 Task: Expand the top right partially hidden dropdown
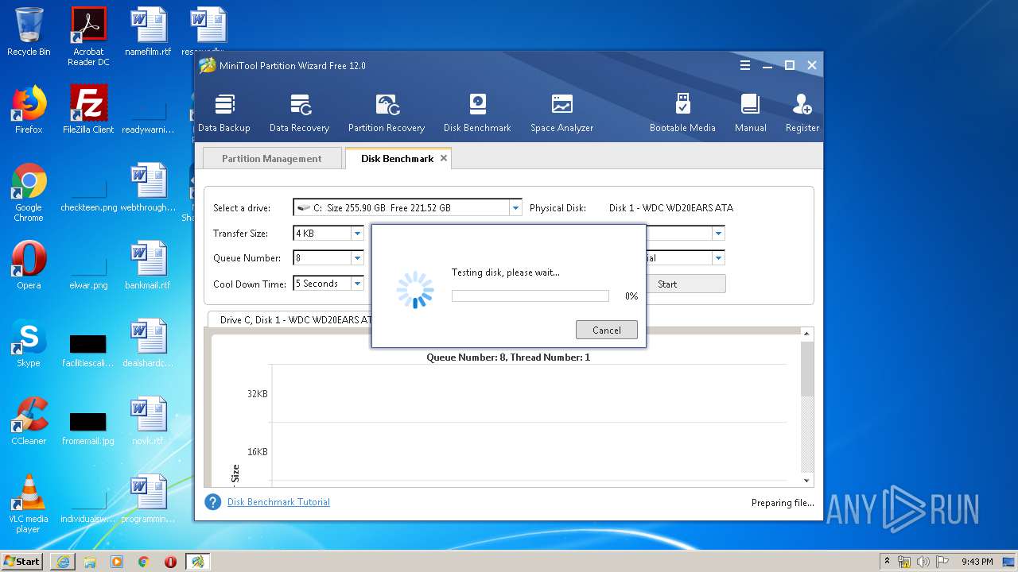(718, 234)
